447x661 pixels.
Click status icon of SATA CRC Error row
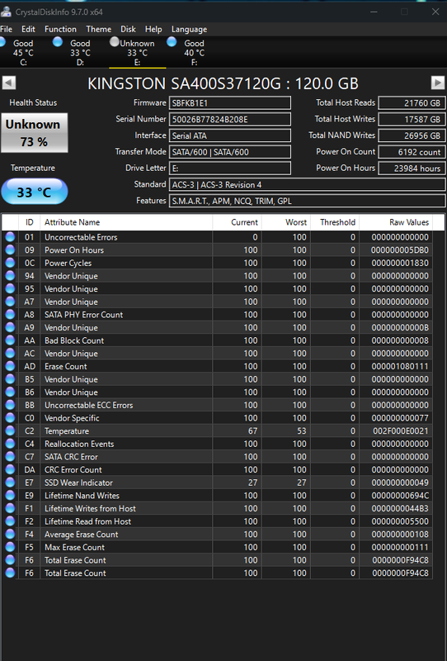10,457
